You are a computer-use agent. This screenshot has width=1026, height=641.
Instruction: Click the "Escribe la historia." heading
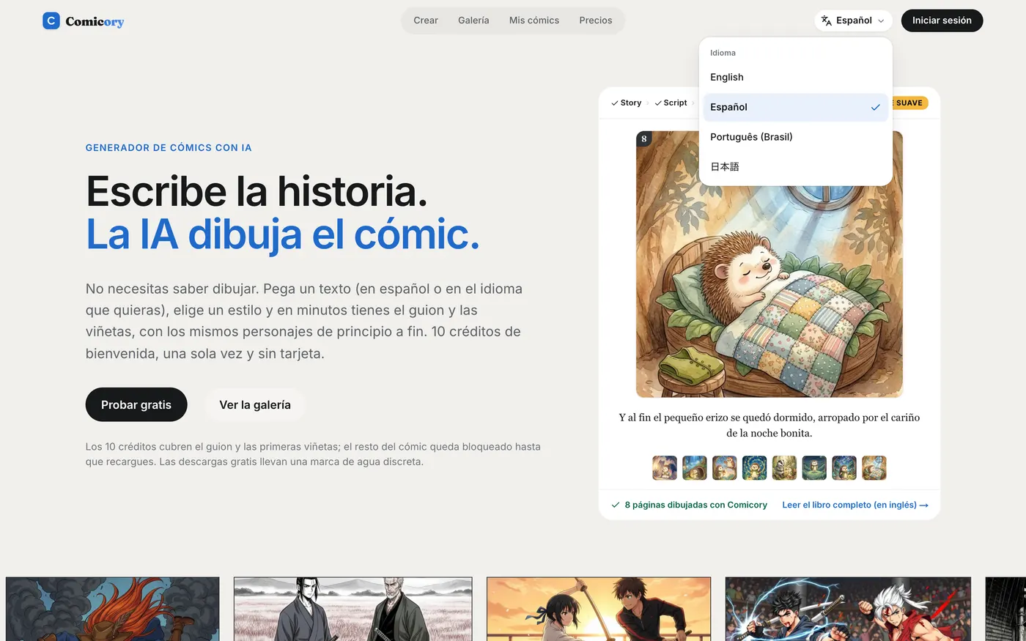pyautogui.click(x=256, y=192)
